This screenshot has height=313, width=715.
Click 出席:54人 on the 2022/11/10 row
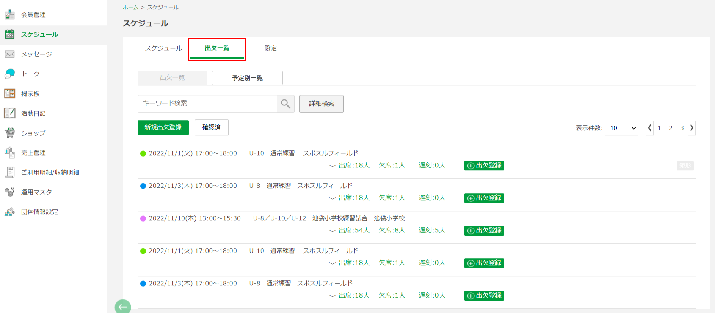click(354, 230)
